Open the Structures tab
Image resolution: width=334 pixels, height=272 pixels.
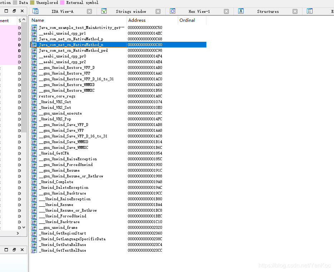pos(268,11)
